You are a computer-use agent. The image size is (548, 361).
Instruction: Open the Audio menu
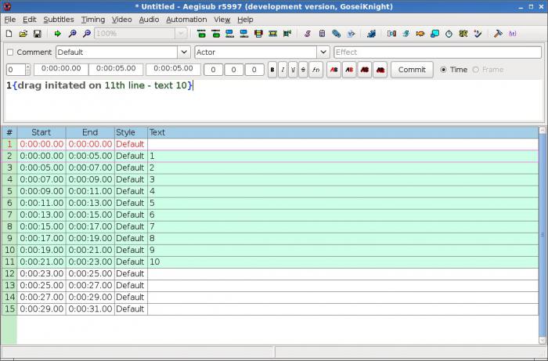149,20
